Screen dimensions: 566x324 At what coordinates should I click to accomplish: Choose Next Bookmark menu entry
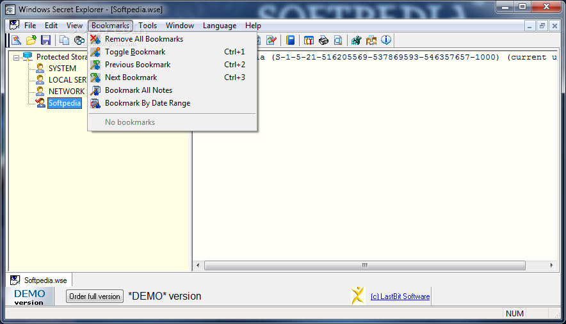tap(172, 77)
